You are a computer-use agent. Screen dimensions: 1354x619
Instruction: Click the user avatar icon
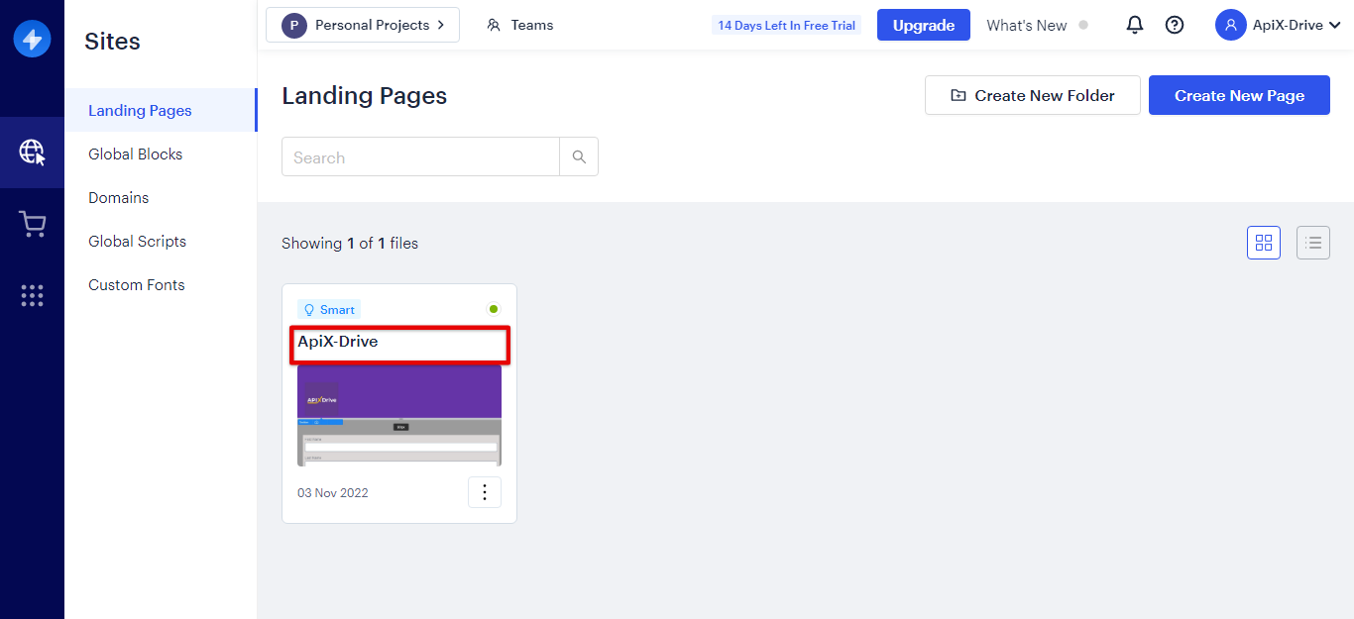pyautogui.click(x=1231, y=25)
